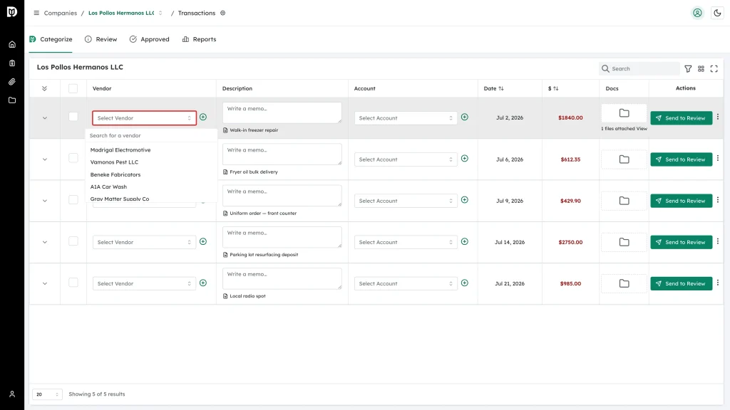Switch to the Reports tab
This screenshot has height=410, width=730.
pyautogui.click(x=200, y=39)
